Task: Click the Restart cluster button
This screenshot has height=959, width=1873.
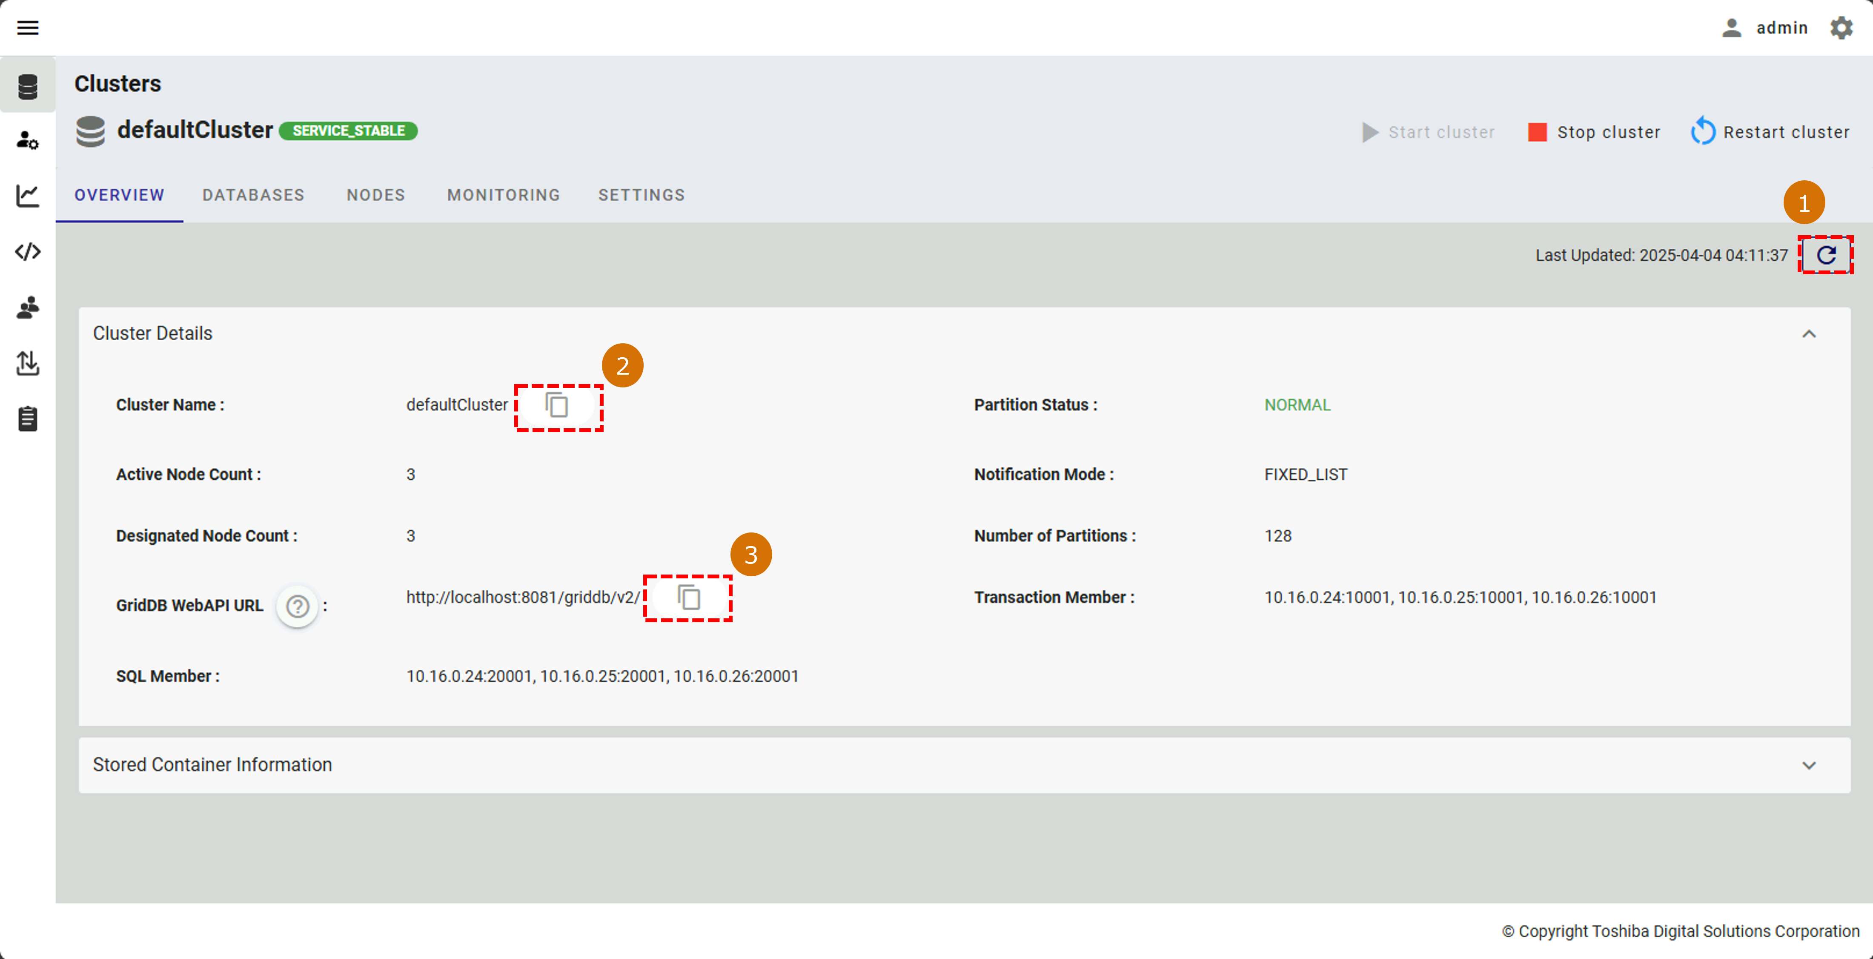Action: tap(1770, 132)
